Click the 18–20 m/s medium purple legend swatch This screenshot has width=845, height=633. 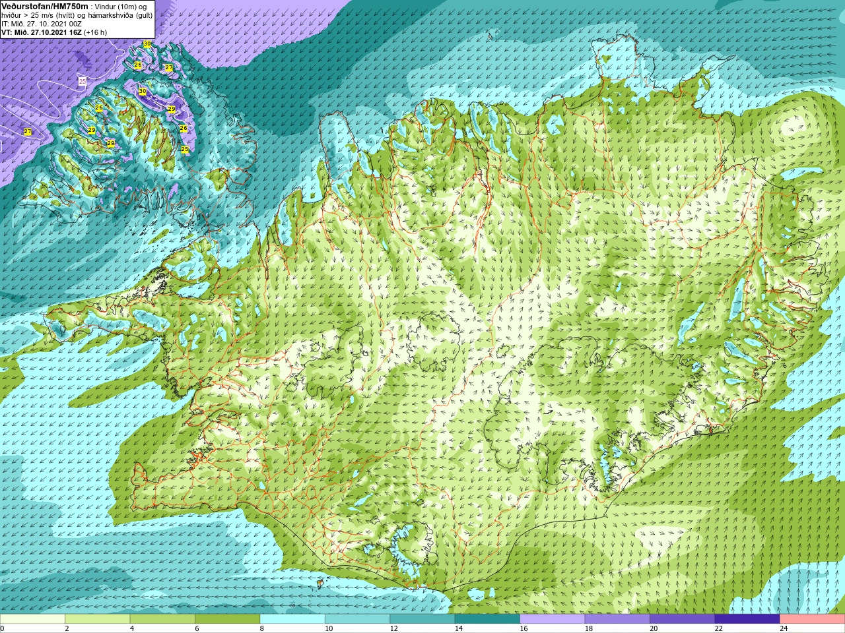(x=618, y=619)
